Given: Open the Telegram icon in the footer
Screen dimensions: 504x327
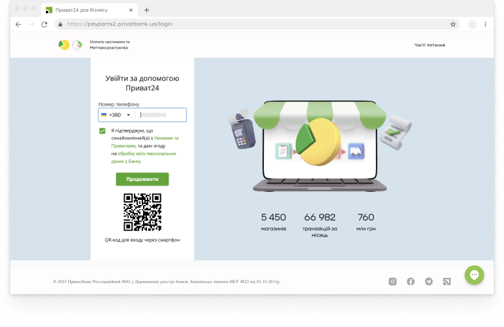Looking at the screenshot, I should 429,281.
